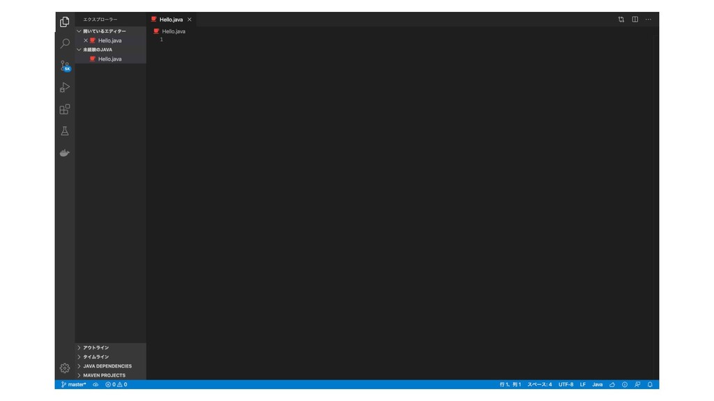Open the errors and warnings status counter
This screenshot has height=401, width=714.
[x=116, y=384]
